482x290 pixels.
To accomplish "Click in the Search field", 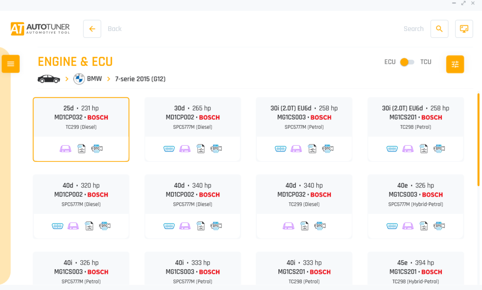I will 413,29.
